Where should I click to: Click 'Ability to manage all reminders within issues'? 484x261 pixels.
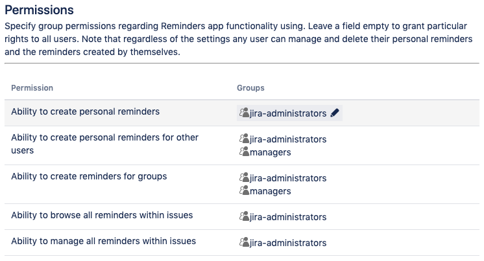(103, 241)
